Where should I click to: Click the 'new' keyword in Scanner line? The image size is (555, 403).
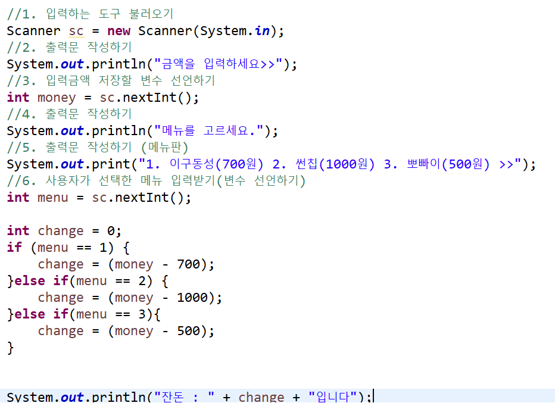point(119,31)
